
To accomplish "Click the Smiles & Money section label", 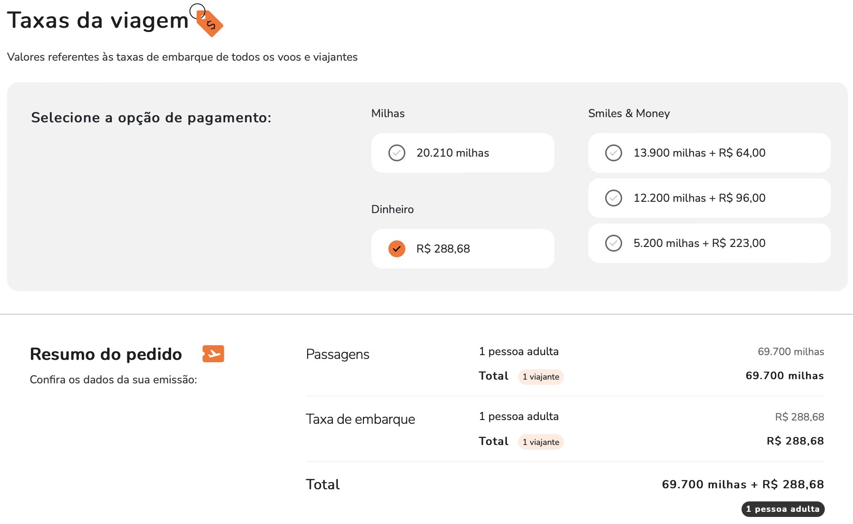I will (x=629, y=113).
